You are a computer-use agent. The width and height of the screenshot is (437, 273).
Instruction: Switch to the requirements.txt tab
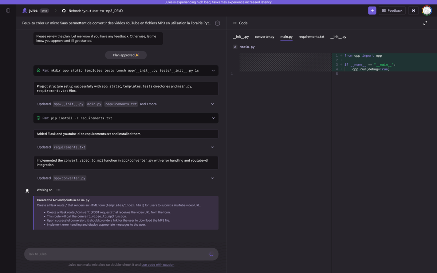[311, 37]
